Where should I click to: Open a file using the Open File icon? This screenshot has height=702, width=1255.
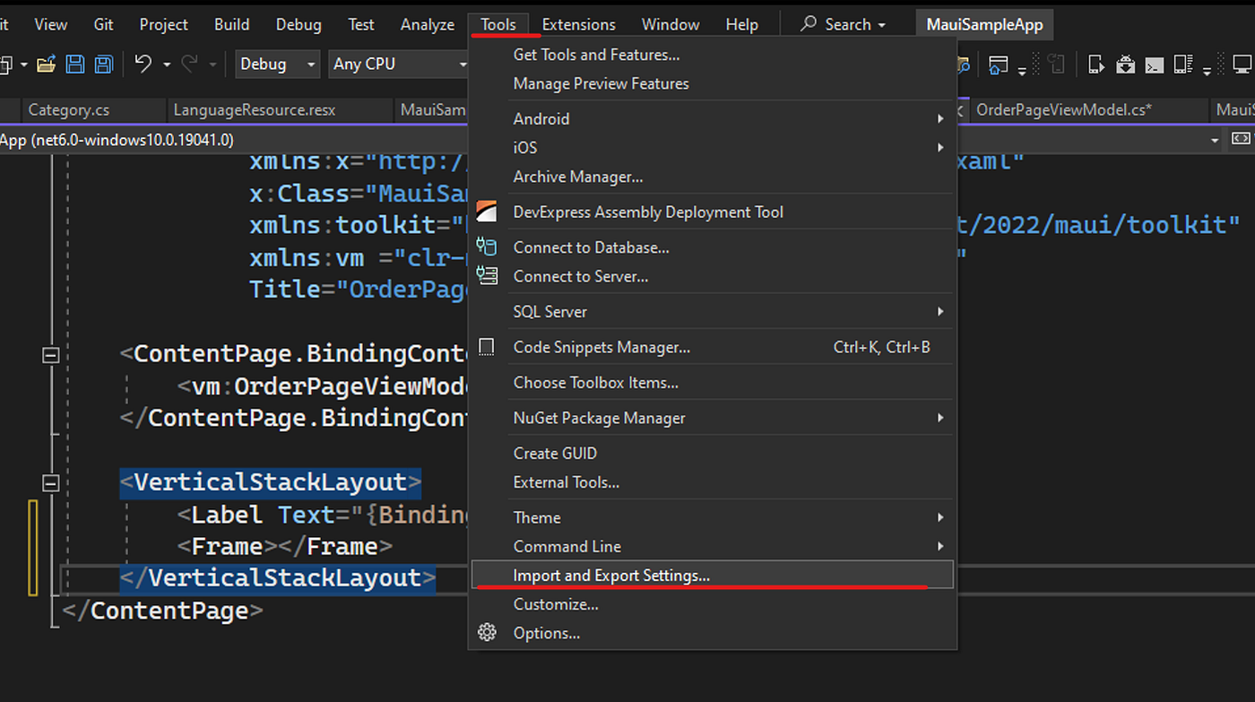[46, 64]
